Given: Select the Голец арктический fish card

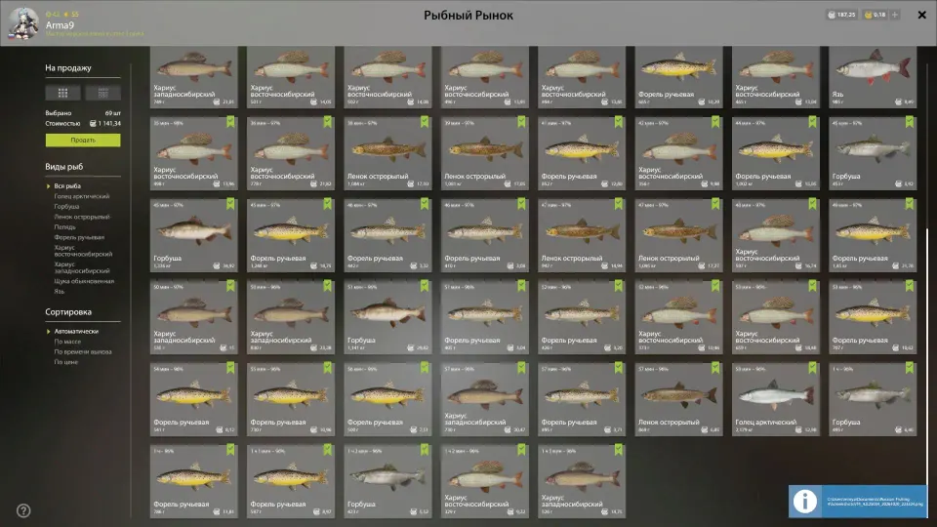Looking at the screenshot, I should click(x=776, y=398).
